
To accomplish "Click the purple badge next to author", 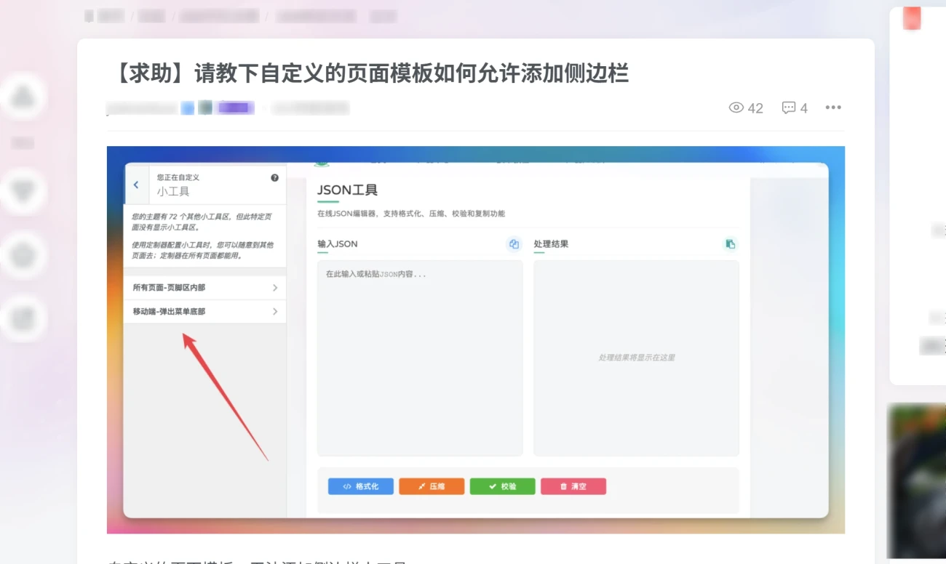I will [236, 108].
